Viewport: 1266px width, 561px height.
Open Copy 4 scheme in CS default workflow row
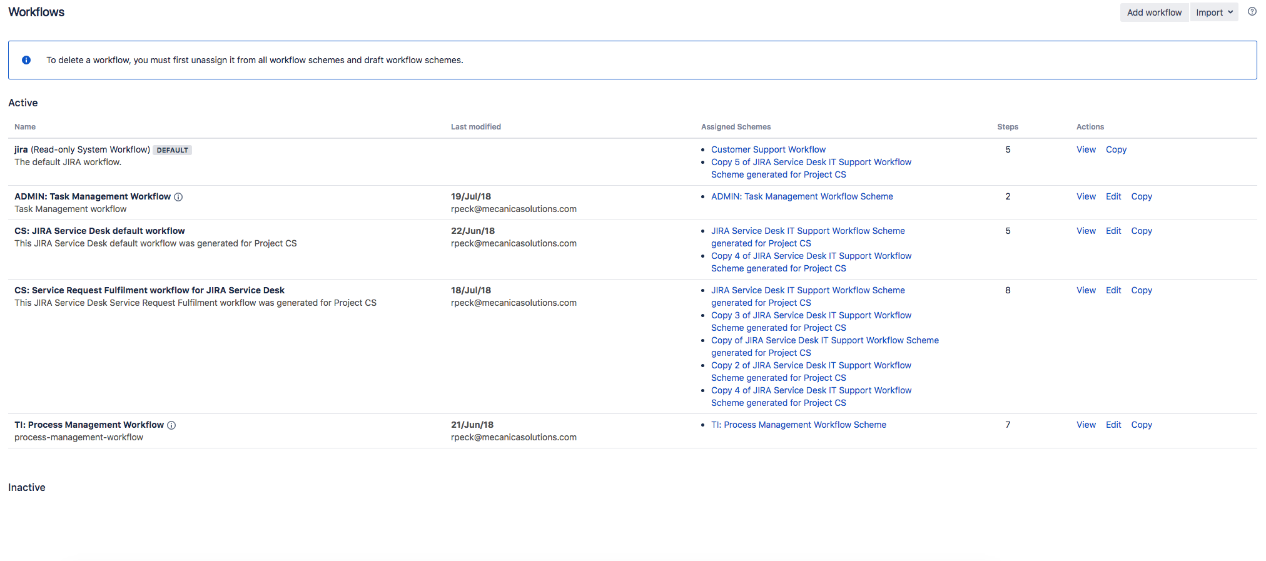click(811, 262)
